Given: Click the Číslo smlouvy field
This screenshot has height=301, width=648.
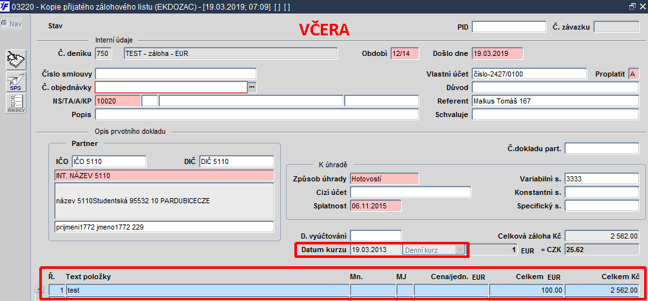Looking at the screenshot, I should coord(176,74).
